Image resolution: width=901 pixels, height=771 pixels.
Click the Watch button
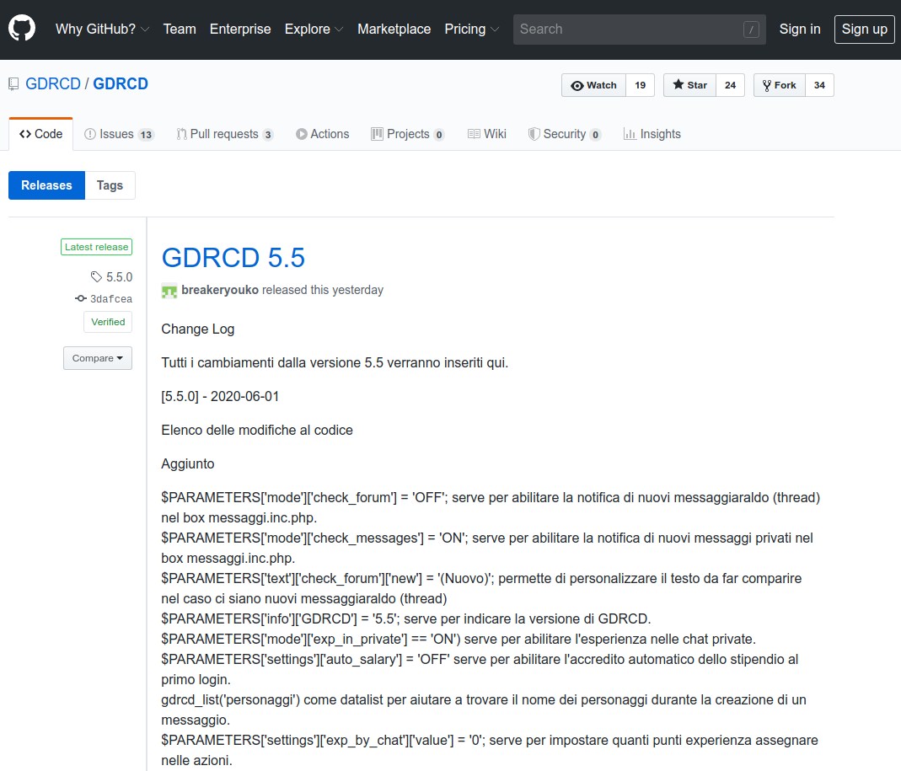(x=593, y=85)
